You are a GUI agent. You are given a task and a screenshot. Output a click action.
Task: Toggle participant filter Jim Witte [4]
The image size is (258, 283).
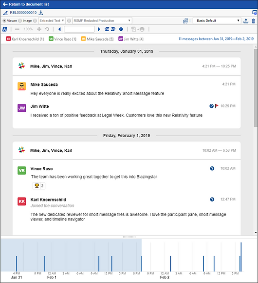point(131,39)
